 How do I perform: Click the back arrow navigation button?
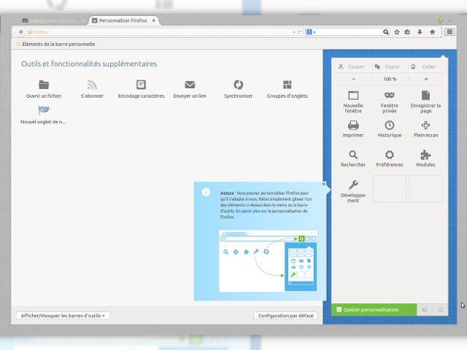coord(21,32)
